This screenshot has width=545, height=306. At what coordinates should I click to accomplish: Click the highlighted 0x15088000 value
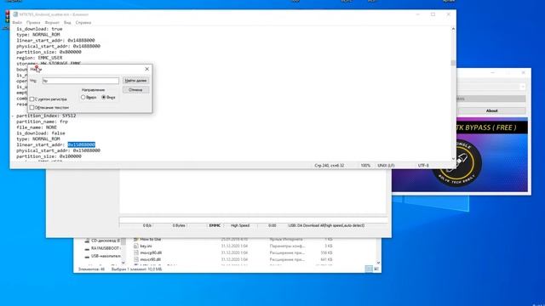point(82,144)
